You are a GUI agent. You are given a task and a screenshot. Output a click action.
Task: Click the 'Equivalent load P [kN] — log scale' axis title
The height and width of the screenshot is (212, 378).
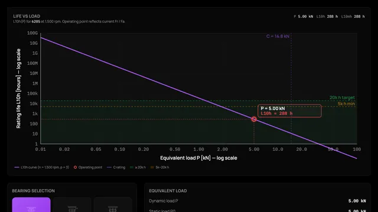pyautogui.click(x=198, y=158)
